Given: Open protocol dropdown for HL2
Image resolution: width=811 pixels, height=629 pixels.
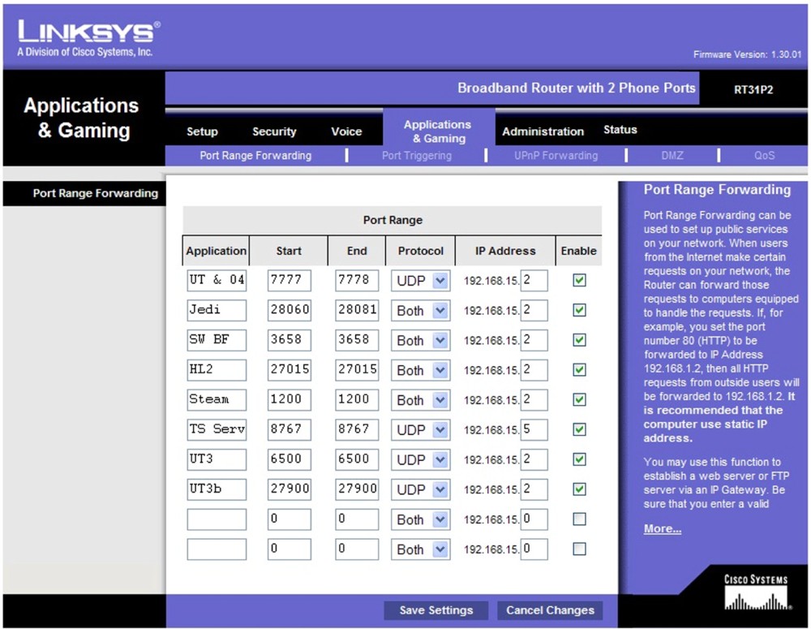Looking at the screenshot, I should 420,370.
